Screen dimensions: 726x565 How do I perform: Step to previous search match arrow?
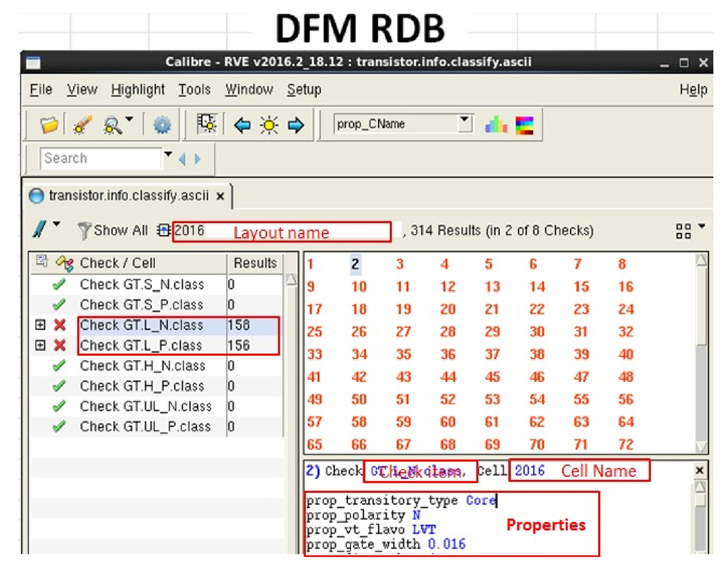click(x=183, y=159)
